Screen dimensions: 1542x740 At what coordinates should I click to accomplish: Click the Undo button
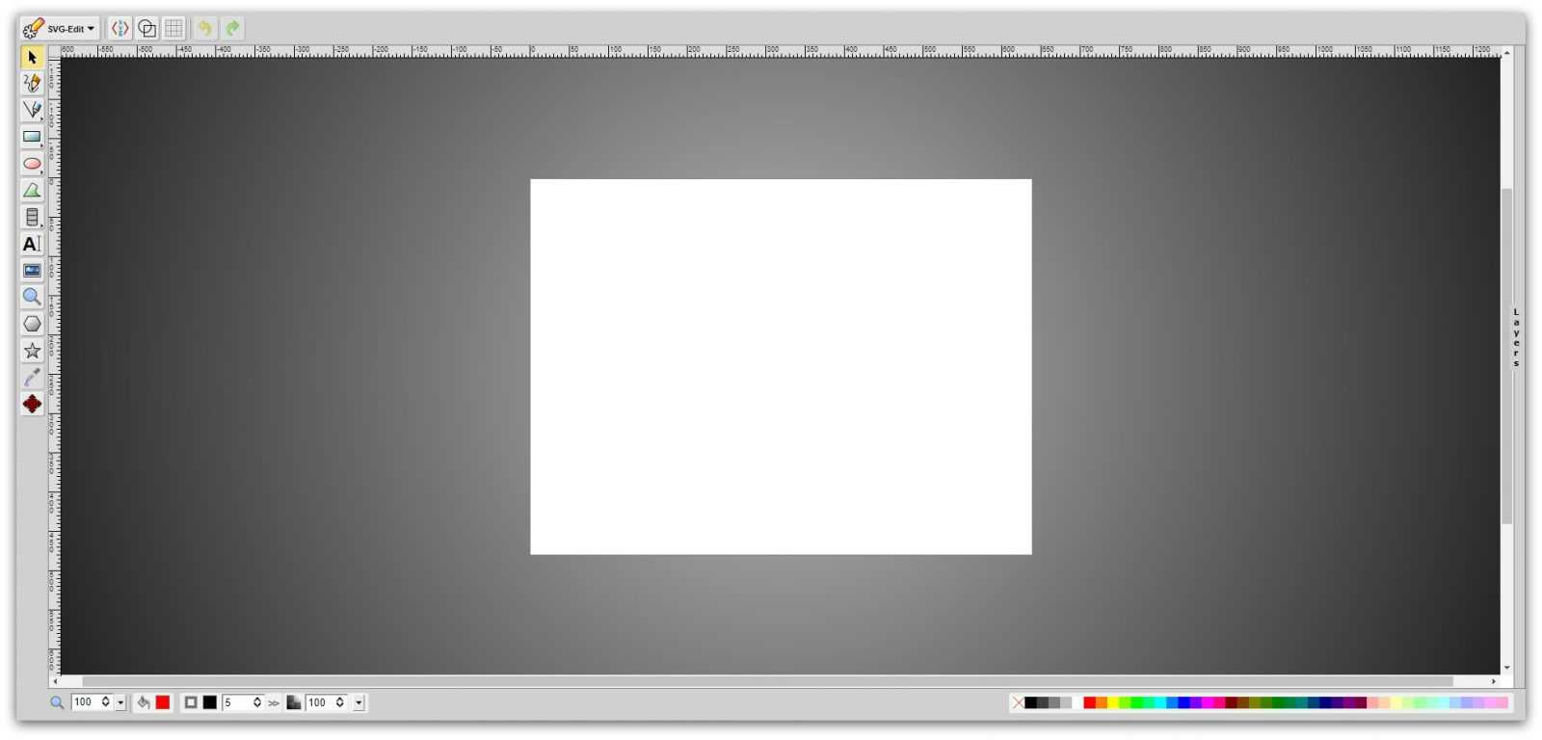tap(204, 29)
